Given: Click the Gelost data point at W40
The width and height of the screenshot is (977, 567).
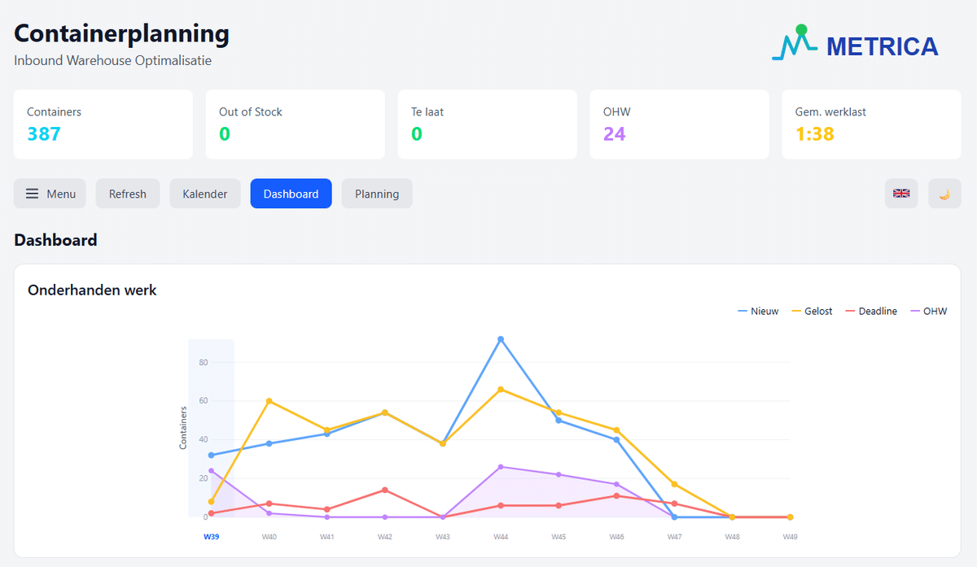Looking at the screenshot, I should [269, 401].
